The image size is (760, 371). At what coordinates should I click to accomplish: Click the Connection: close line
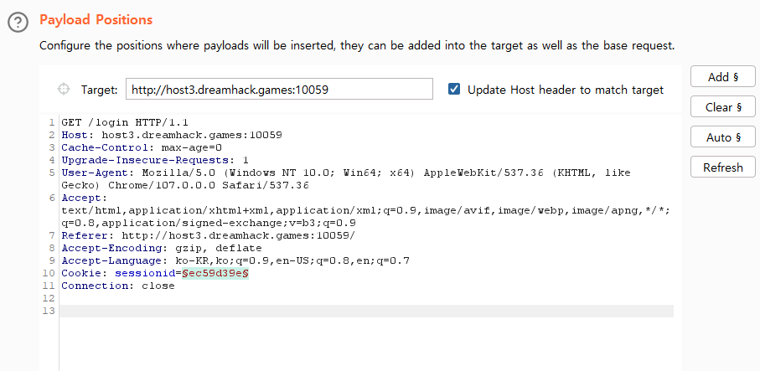(118, 286)
